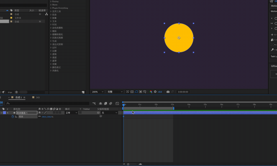Click the timeline zoom slider handle

pyautogui.click(x=128, y=164)
